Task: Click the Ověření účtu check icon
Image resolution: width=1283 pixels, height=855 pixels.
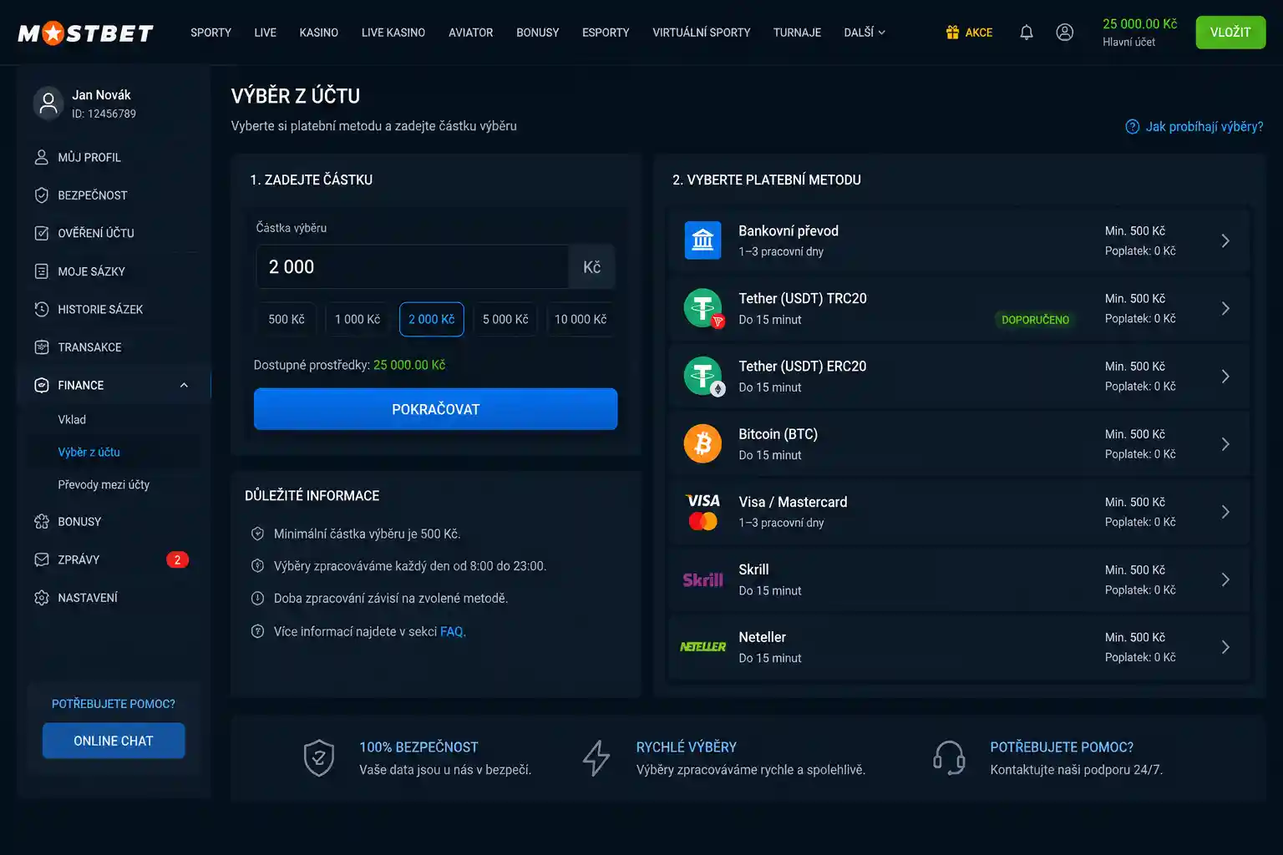Action: tap(42, 233)
